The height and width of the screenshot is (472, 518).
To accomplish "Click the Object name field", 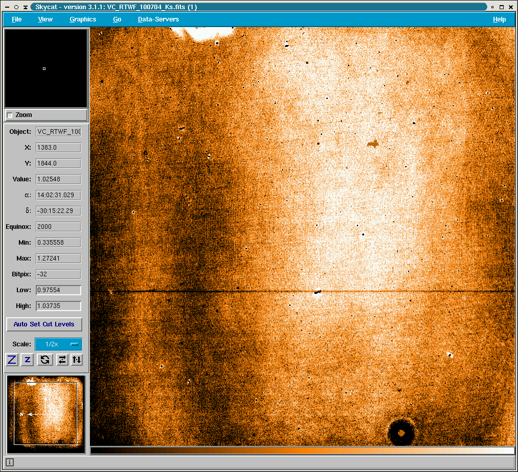I will point(58,132).
